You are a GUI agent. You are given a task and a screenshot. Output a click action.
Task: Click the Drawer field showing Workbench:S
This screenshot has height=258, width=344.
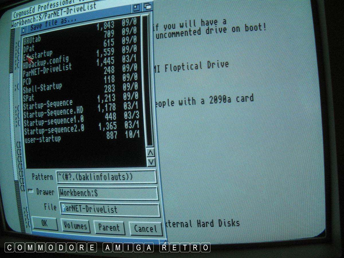point(108,193)
